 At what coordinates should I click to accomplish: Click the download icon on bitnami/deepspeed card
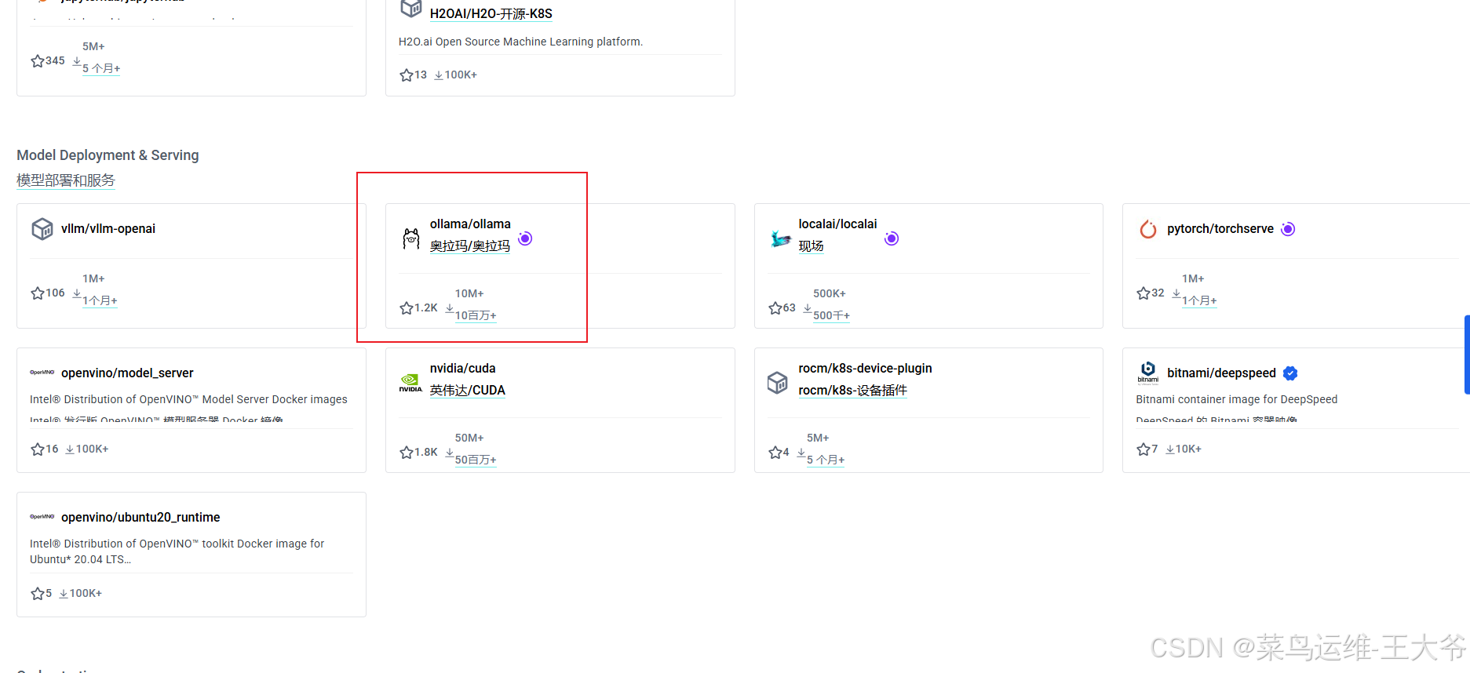[1170, 449]
